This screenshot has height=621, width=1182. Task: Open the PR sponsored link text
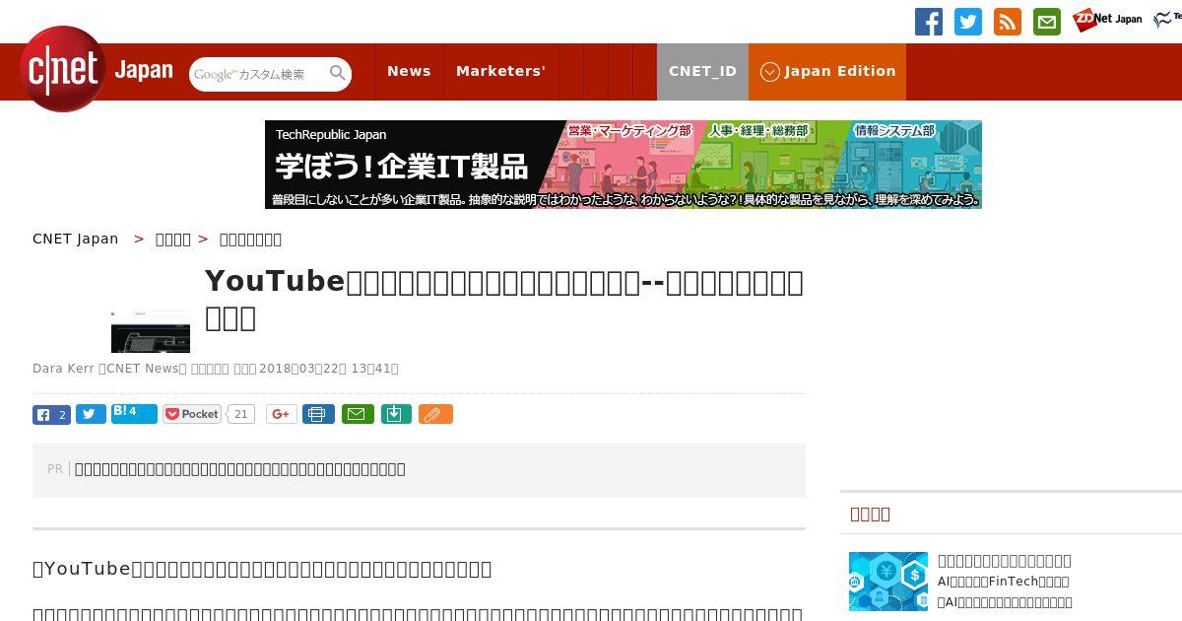click(240, 469)
